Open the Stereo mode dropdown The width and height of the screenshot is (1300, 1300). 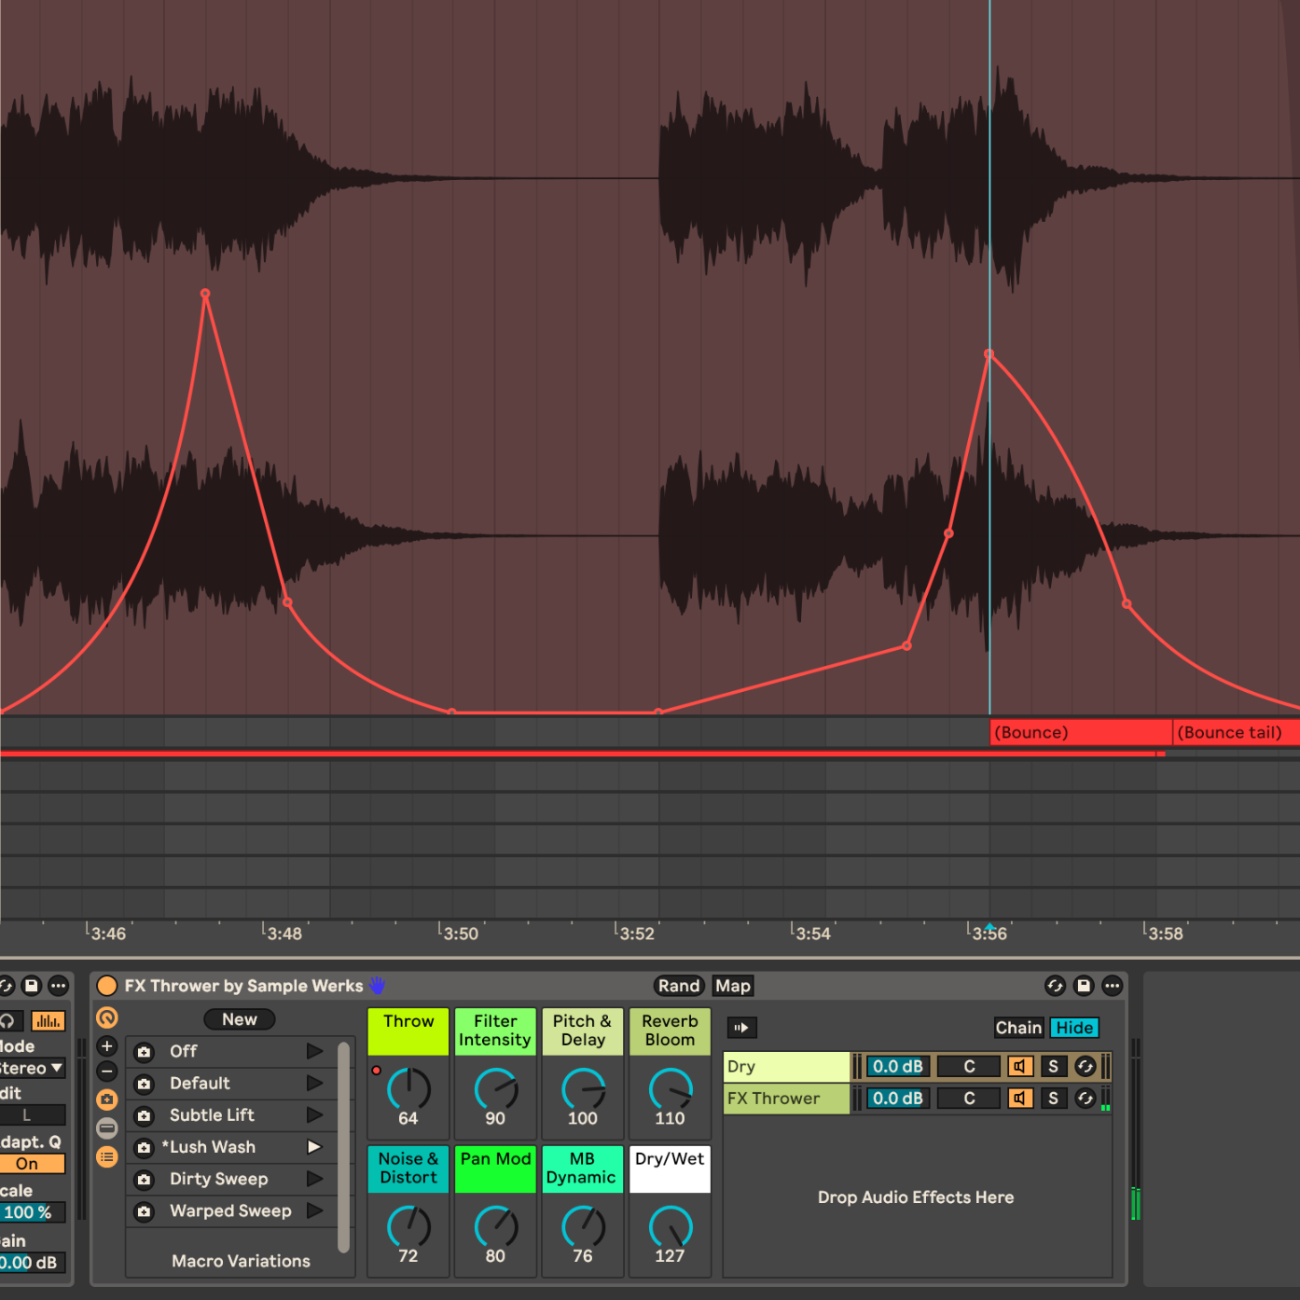tap(32, 1068)
